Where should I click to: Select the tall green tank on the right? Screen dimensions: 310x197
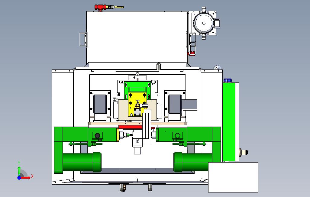[229, 122]
